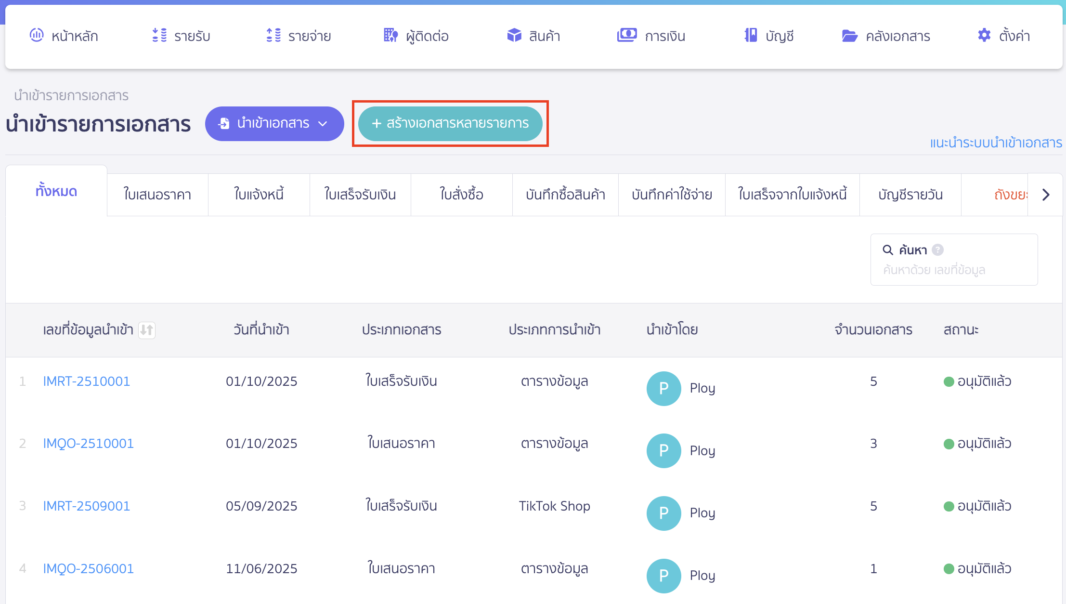
Task: Open the สินค้า products section
Action: point(533,36)
